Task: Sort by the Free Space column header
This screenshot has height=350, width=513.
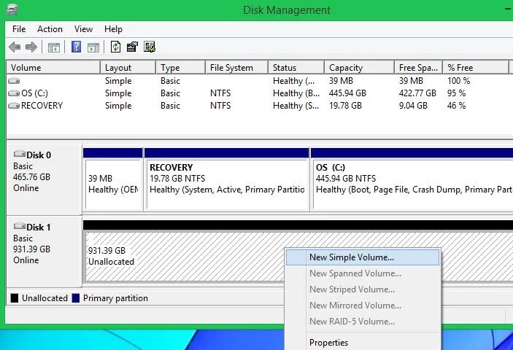Action: pyautogui.click(x=418, y=68)
